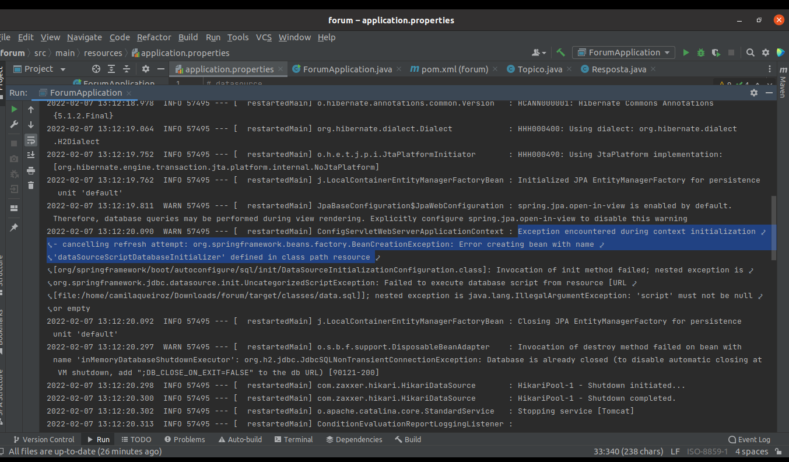Open the Refactor menu
The image size is (789, 462).
(x=154, y=37)
